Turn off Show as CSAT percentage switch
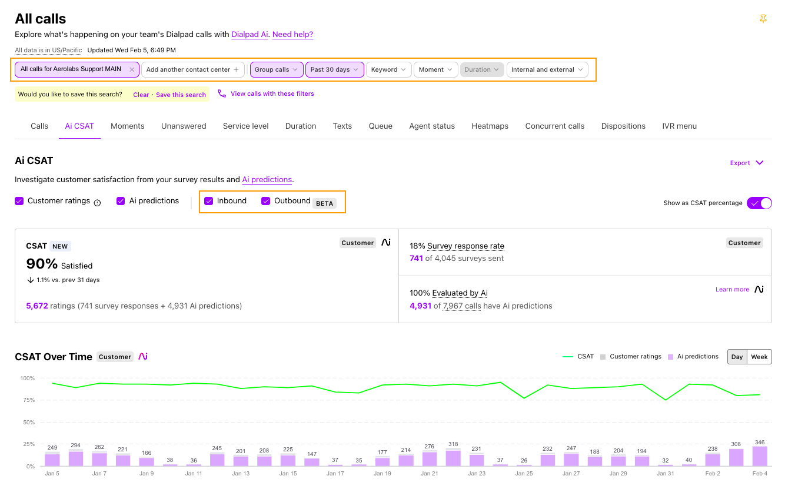The width and height of the screenshot is (785, 496). point(759,203)
